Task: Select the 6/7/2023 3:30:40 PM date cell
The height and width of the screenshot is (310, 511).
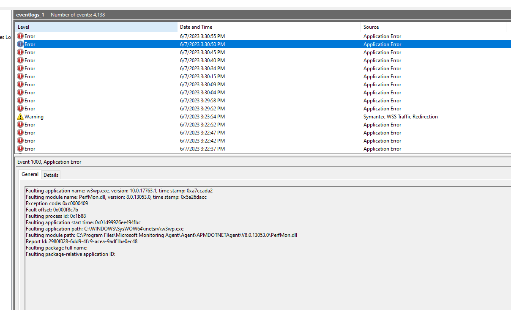Action: pyautogui.click(x=202, y=60)
